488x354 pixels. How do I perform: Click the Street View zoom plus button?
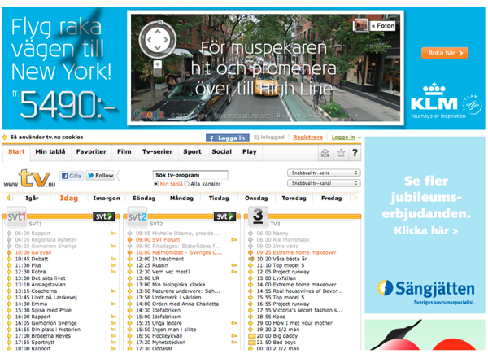158,64
